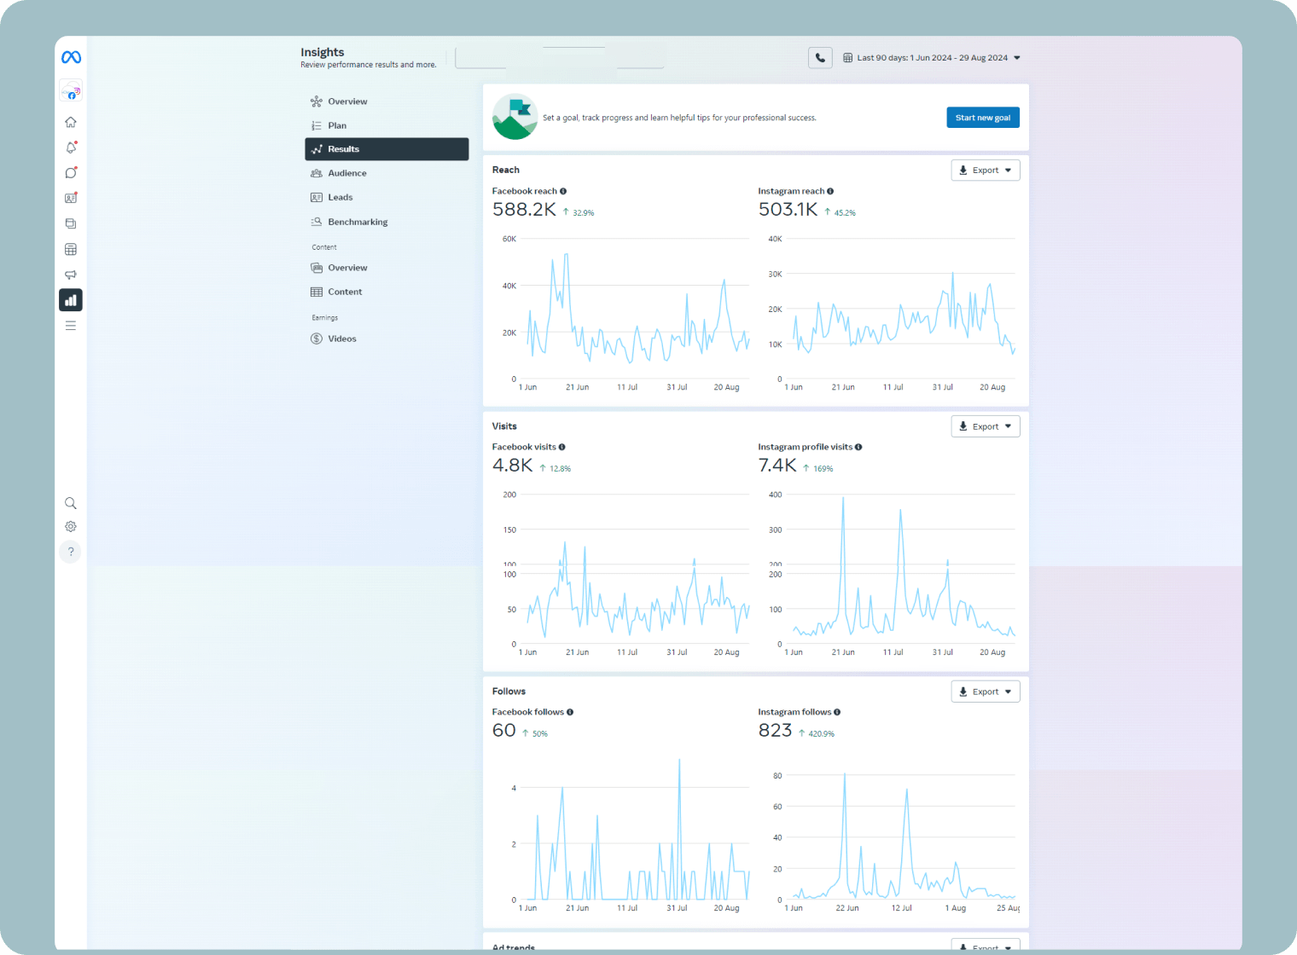Select Insights bar chart icon in sidebar
Screen dimensions: 1297x955
pos(71,300)
